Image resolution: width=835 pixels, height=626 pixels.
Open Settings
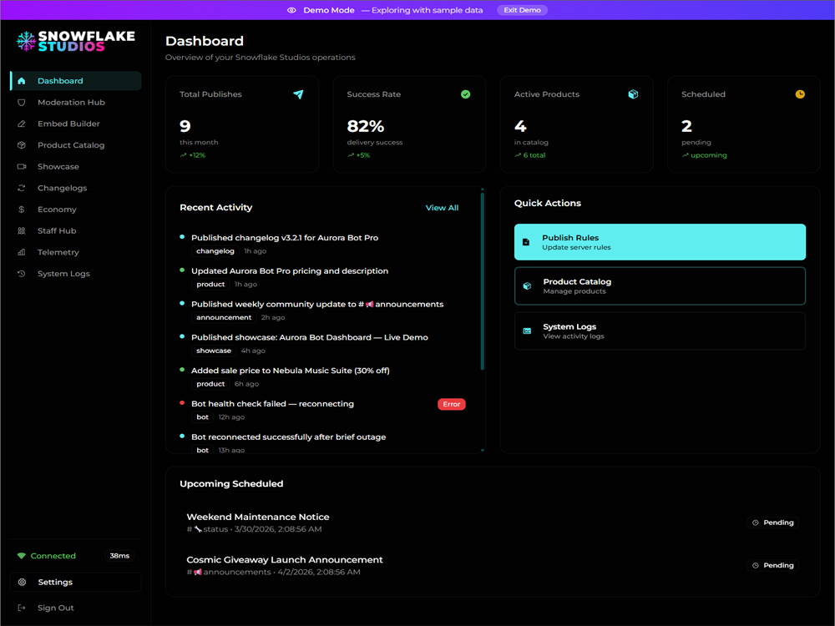(x=76, y=582)
